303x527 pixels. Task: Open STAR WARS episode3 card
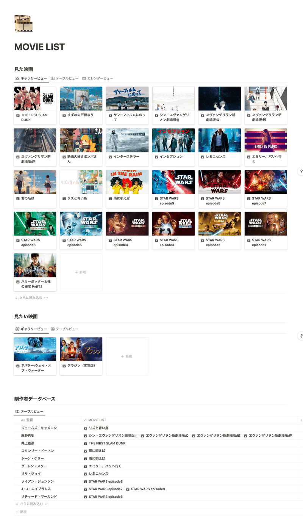(173, 231)
